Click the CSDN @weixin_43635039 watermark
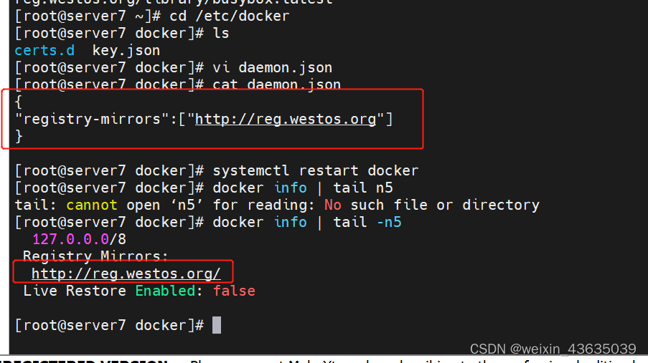 coord(553,349)
